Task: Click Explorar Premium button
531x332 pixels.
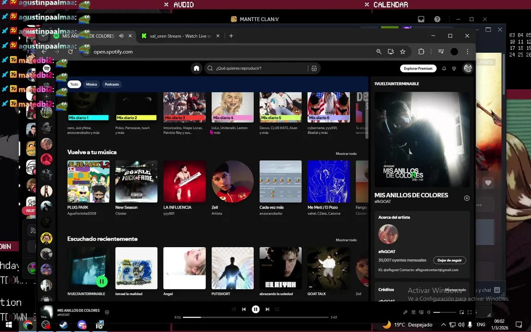Action: click(x=418, y=68)
